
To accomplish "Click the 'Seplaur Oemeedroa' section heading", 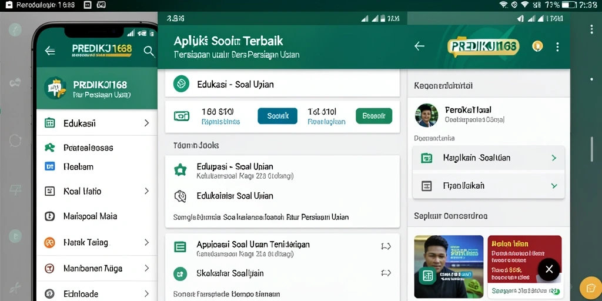I will coord(451,216).
